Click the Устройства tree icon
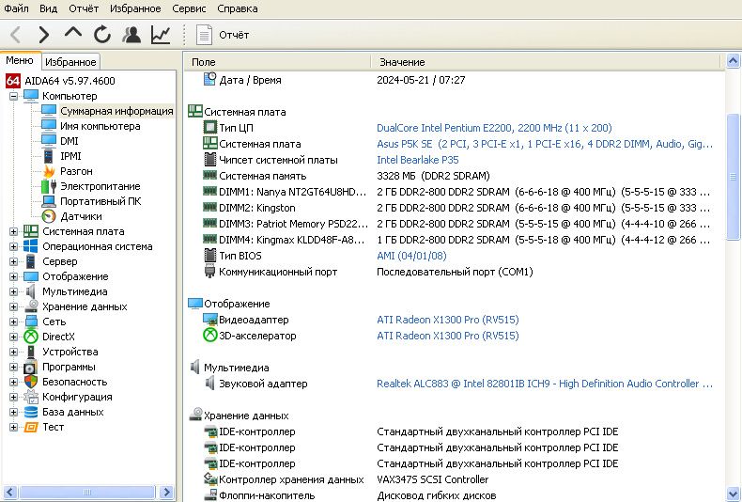The image size is (742, 502). click(31, 352)
